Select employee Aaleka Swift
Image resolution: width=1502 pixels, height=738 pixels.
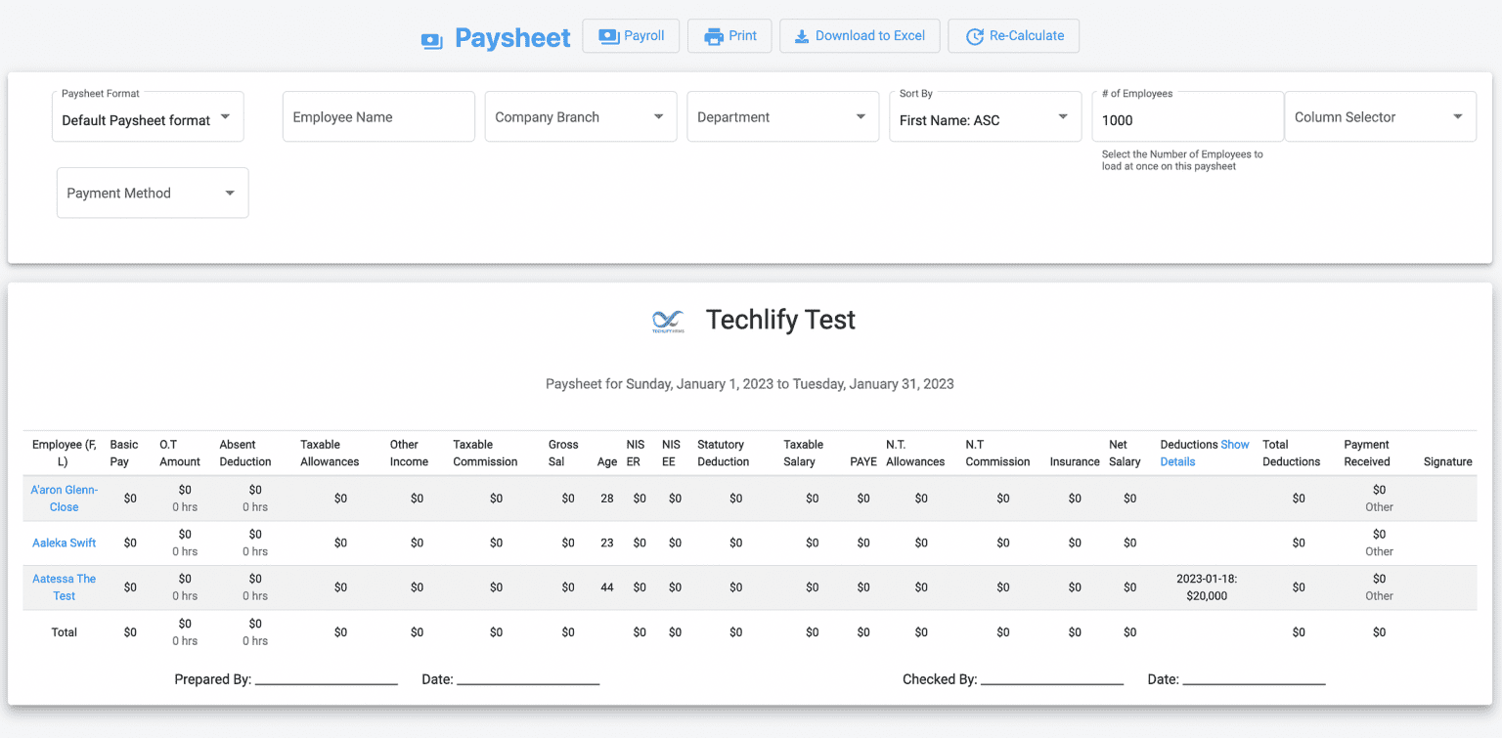pyautogui.click(x=64, y=543)
